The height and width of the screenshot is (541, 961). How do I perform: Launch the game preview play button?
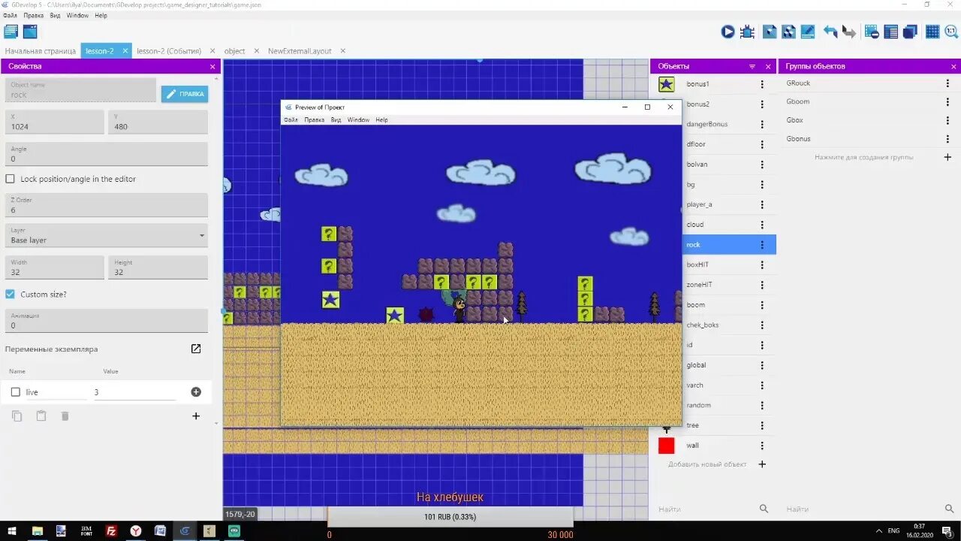coord(728,32)
